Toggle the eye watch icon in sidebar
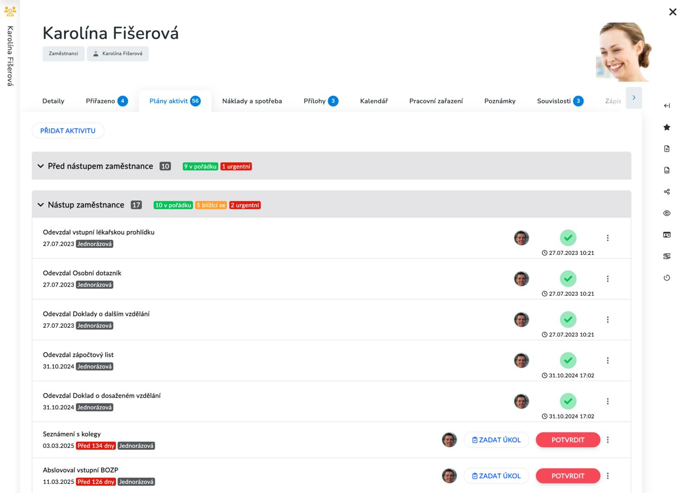The image size is (689, 493). pos(667,213)
